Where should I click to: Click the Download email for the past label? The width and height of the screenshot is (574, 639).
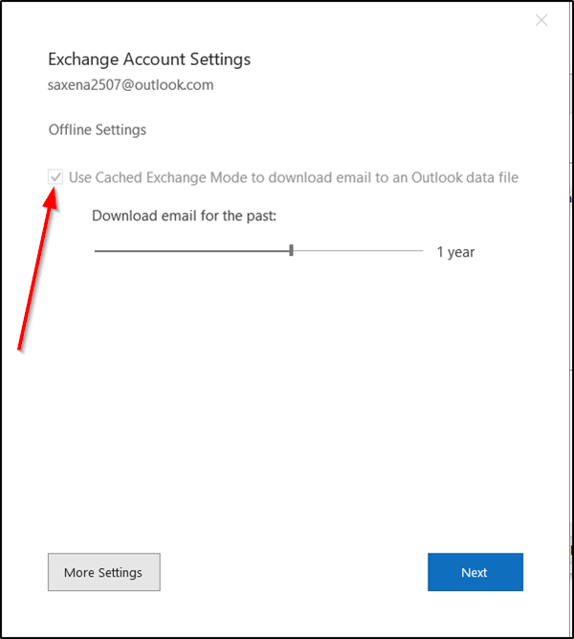[184, 216]
